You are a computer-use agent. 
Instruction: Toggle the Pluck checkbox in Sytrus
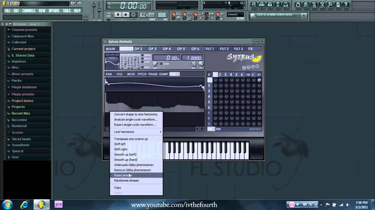coord(143,67)
